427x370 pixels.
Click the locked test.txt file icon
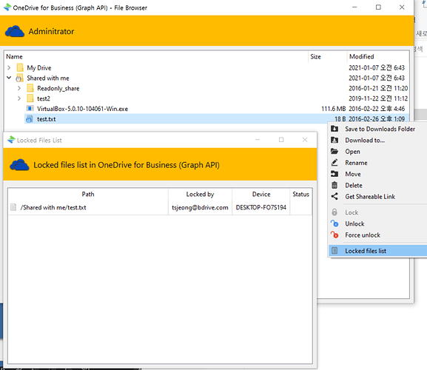point(29,119)
